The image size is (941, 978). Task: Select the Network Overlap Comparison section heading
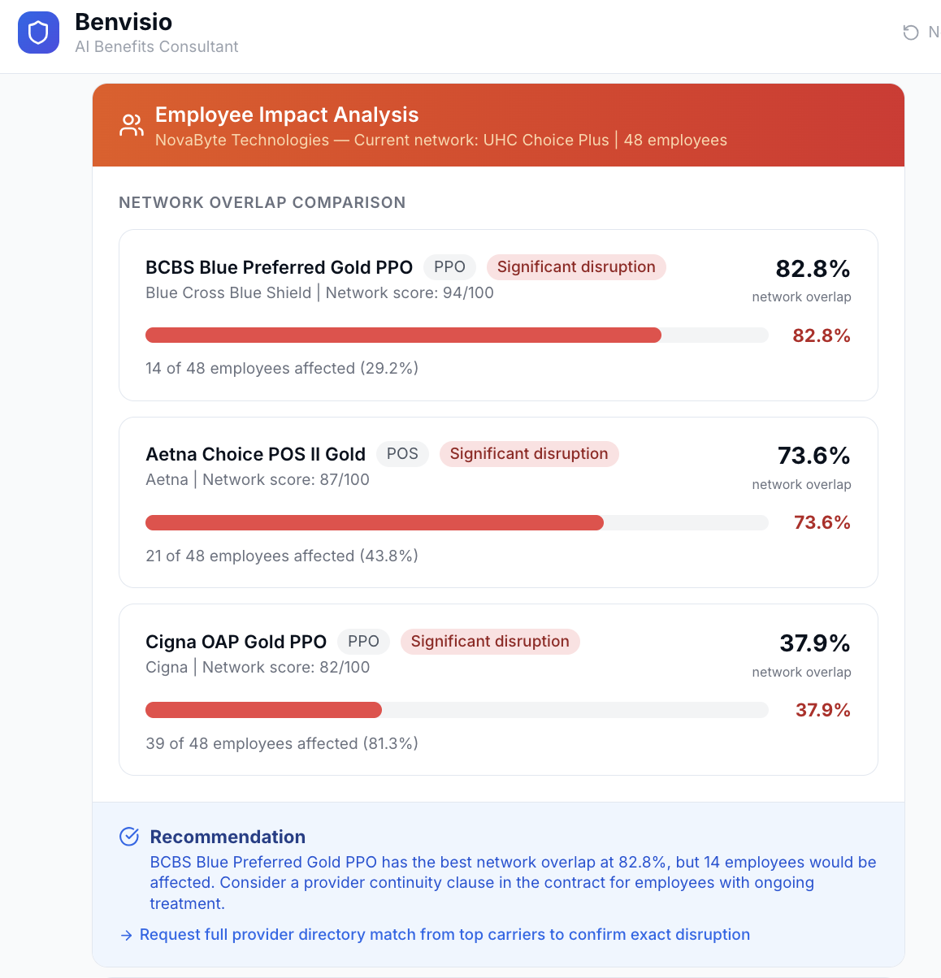pyautogui.click(x=262, y=202)
